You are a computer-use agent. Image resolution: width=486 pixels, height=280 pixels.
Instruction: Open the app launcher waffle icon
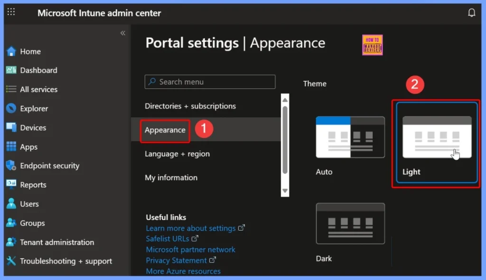pyautogui.click(x=11, y=12)
